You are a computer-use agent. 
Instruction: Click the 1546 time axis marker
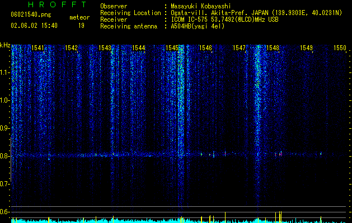point(205,48)
